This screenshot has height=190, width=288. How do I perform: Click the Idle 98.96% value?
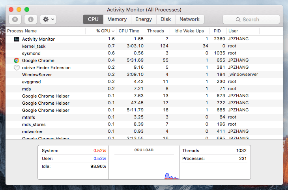[98, 166]
